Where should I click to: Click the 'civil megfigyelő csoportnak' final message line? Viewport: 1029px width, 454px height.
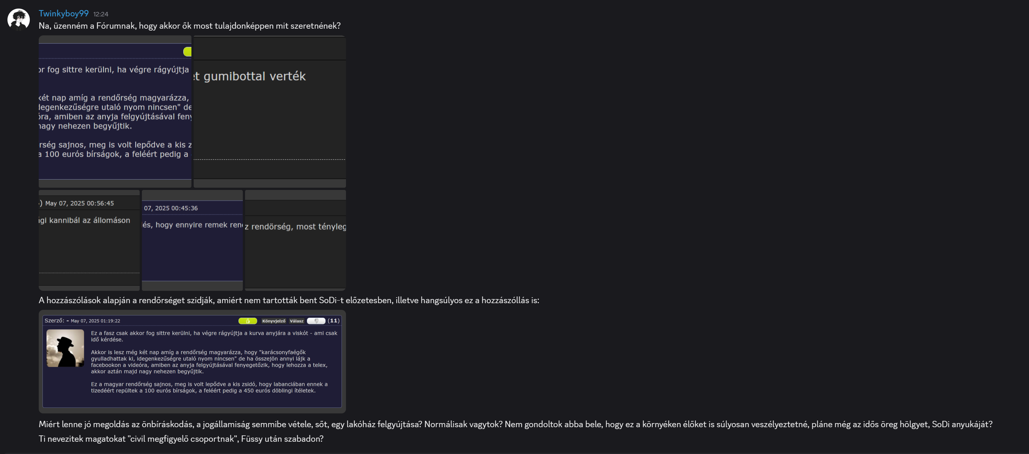181,438
